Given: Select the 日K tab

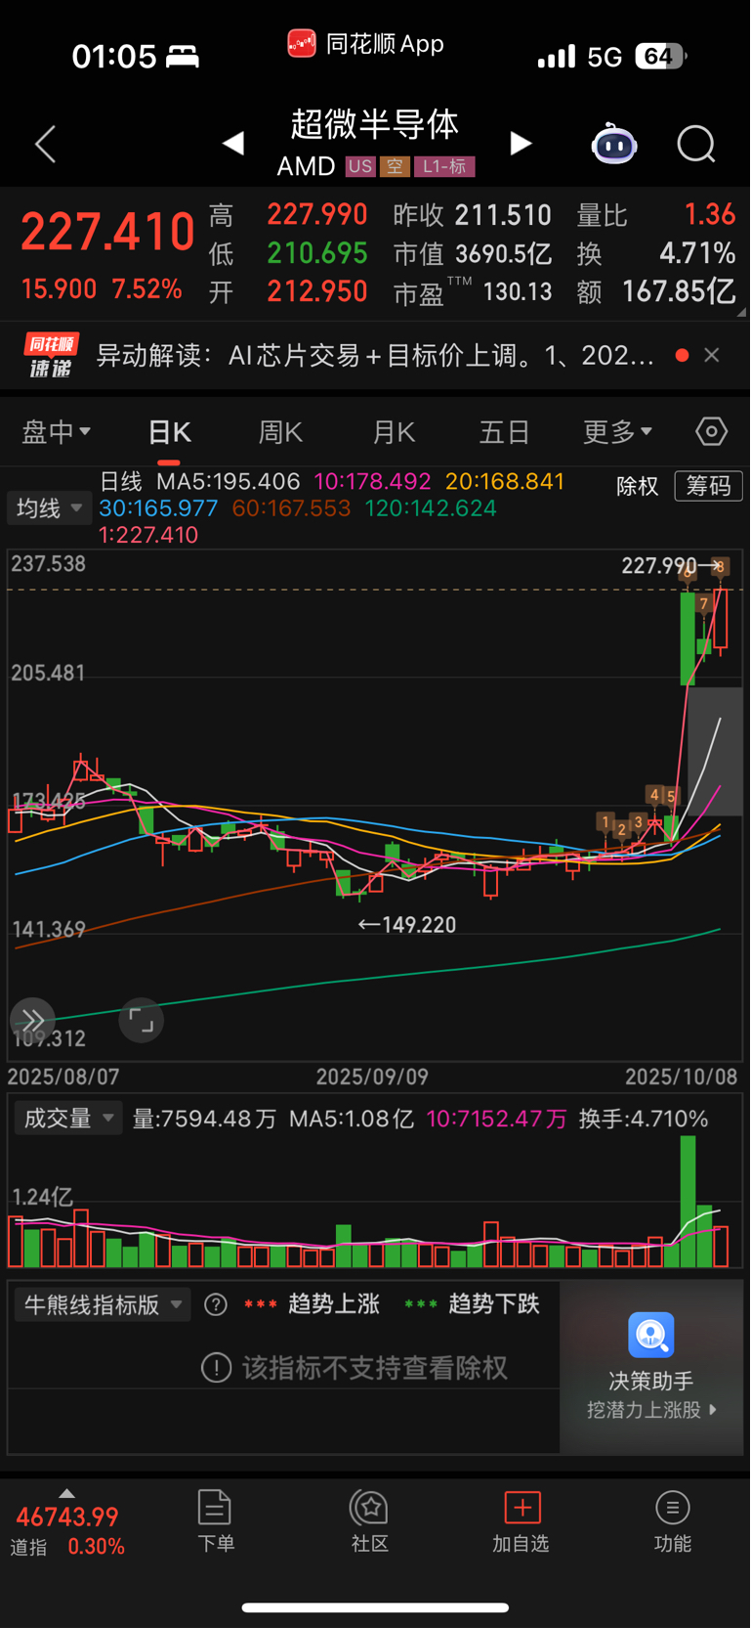Looking at the screenshot, I should click(169, 431).
